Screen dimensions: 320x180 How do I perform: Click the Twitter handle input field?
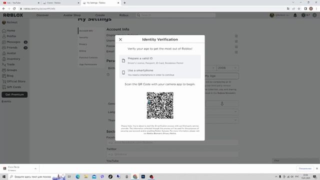[x=172, y=154]
